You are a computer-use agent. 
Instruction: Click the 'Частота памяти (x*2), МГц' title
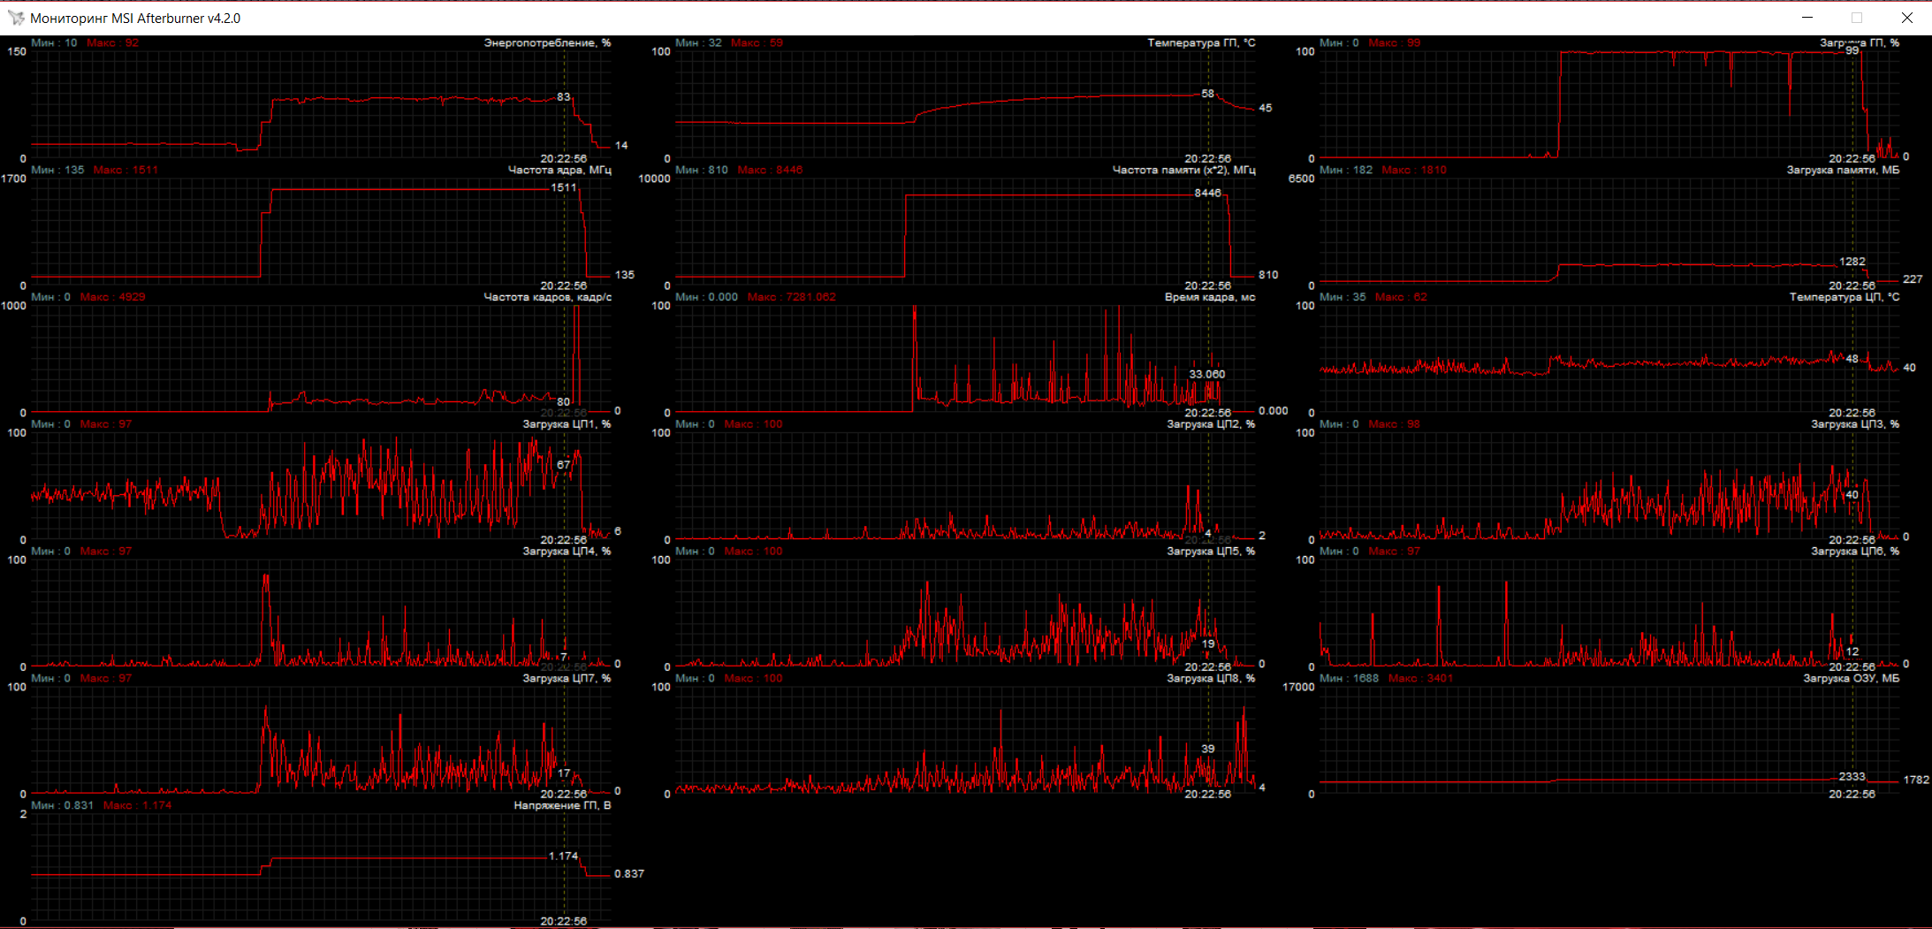click(1183, 170)
